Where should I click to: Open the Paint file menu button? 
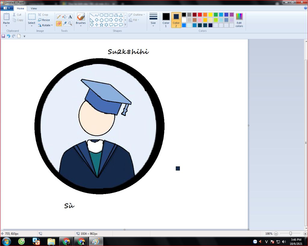click(x=7, y=8)
